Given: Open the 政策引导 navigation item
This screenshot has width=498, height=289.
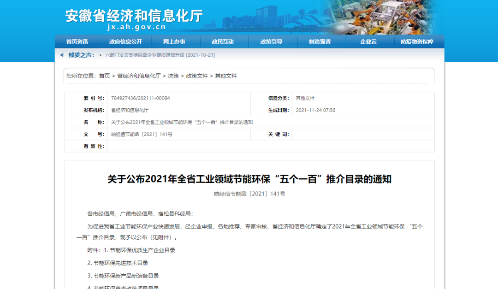Looking at the screenshot, I should coord(271,41).
